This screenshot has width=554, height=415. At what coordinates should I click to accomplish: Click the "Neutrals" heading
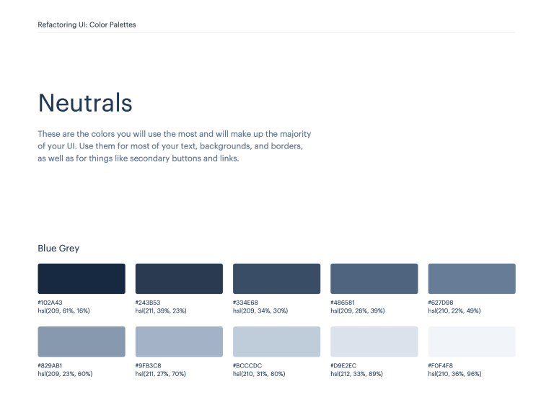point(85,103)
